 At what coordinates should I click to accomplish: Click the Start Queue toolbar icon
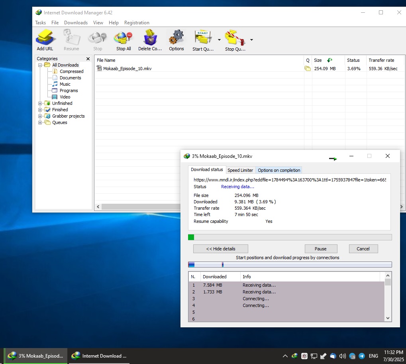coord(203,38)
